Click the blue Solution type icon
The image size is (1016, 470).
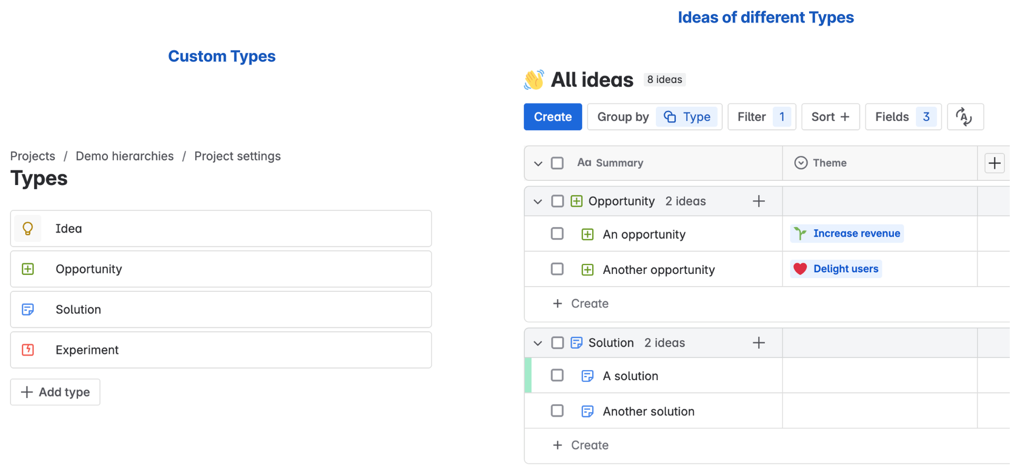[28, 309]
